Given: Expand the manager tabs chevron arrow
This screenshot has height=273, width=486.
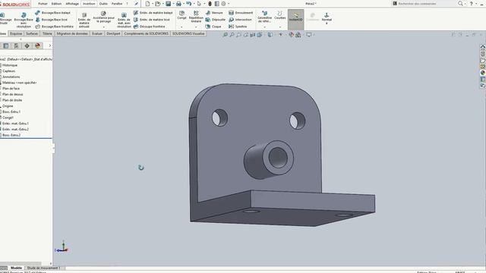Looking at the screenshot, I should tap(50, 45).
